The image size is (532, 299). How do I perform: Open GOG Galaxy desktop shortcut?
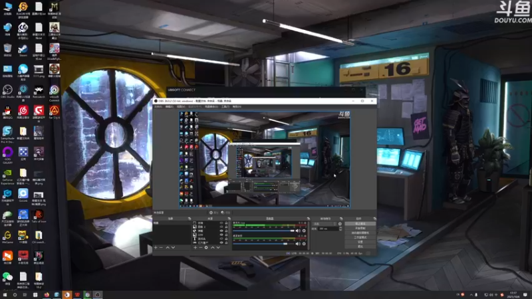pos(7,154)
